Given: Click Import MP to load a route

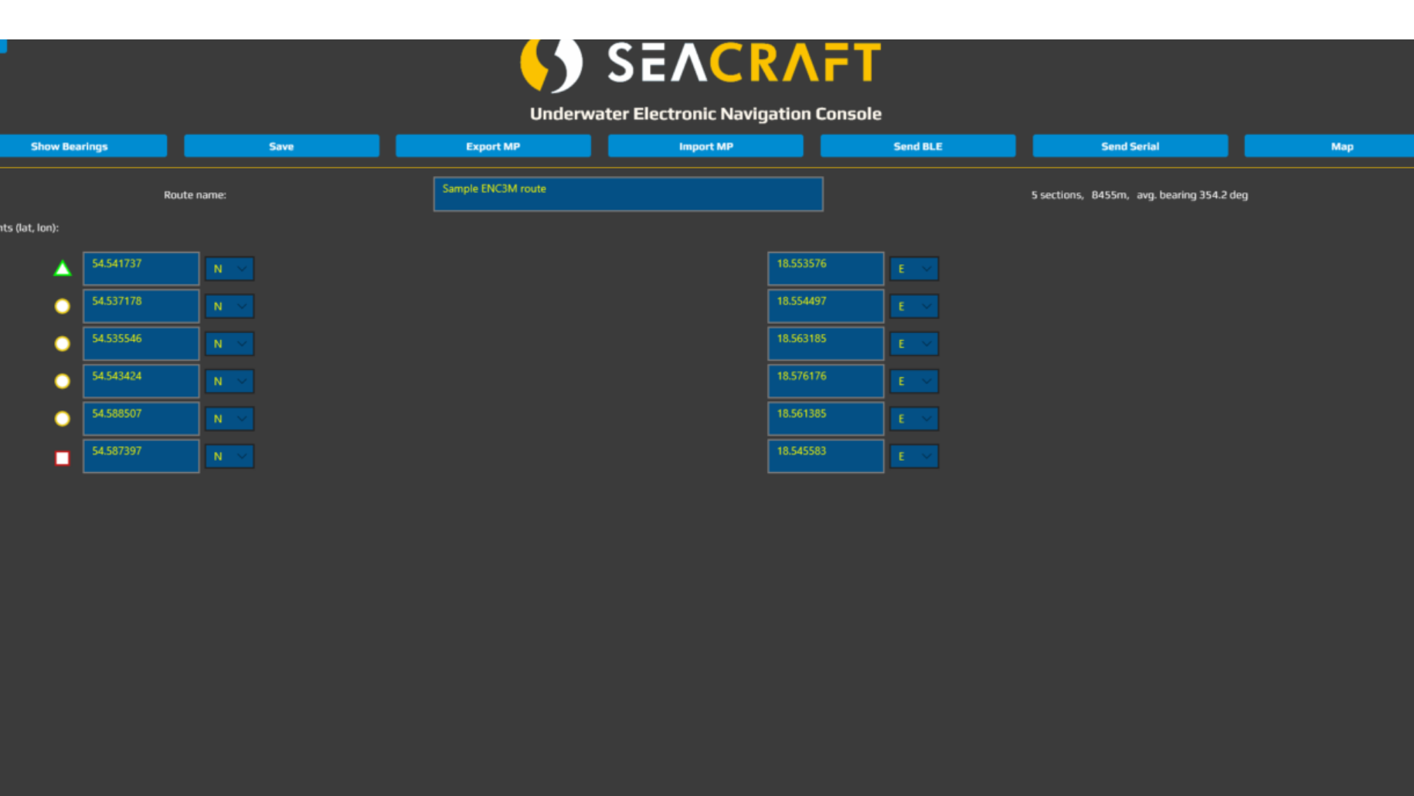Looking at the screenshot, I should [705, 146].
